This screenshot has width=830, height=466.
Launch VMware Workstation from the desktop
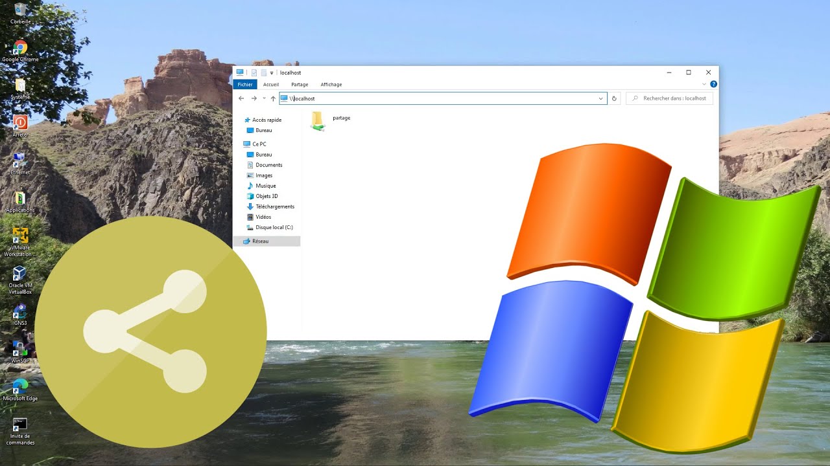20,242
